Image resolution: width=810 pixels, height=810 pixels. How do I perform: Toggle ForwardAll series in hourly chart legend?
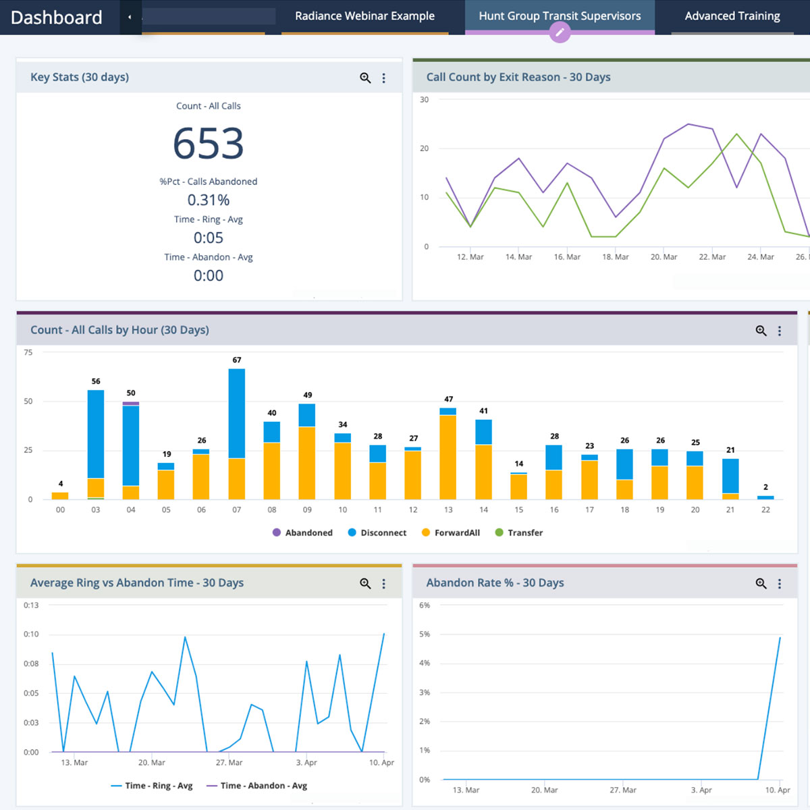450,533
